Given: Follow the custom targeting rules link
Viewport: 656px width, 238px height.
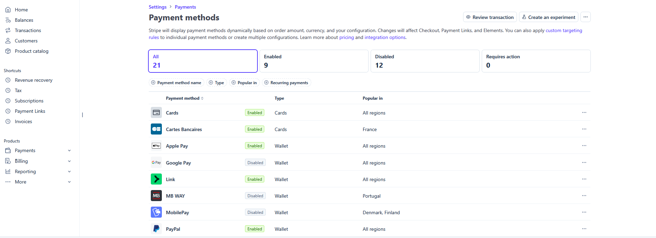Looking at the screenshot, I should (564, 30).
